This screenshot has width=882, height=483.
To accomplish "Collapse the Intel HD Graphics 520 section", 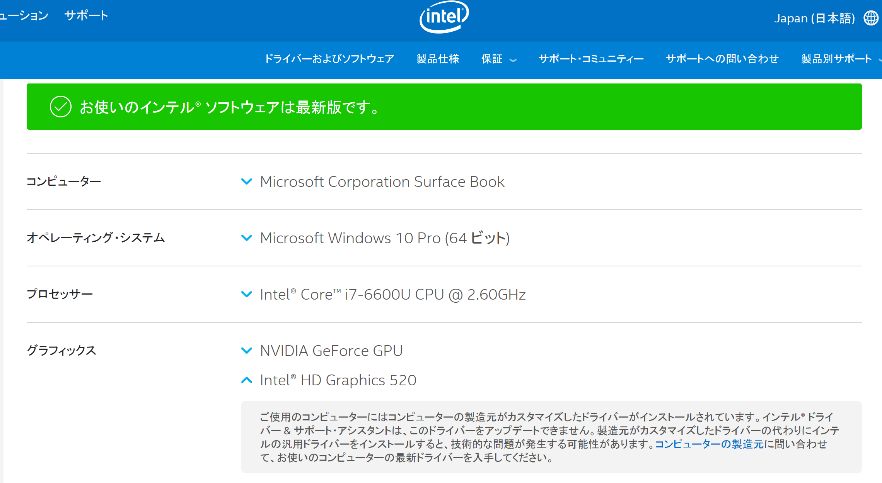I will [x=247, y=380].
